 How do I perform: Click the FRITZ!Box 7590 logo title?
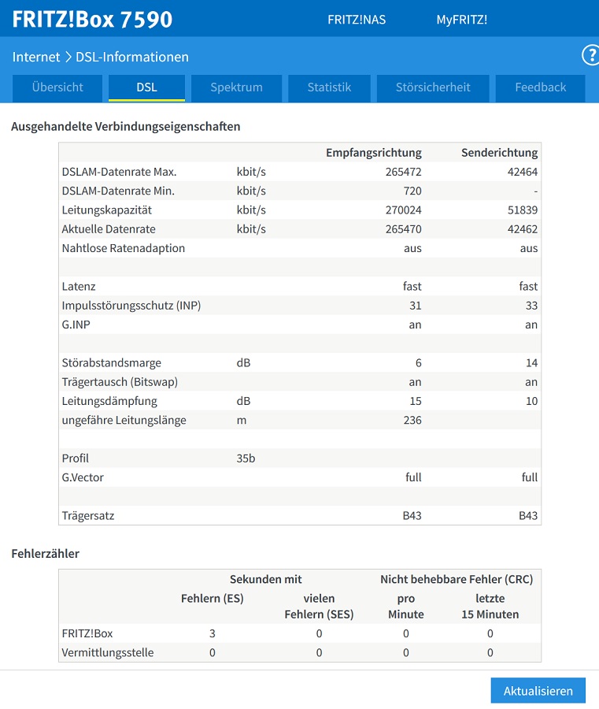click(x=92, y=20)
